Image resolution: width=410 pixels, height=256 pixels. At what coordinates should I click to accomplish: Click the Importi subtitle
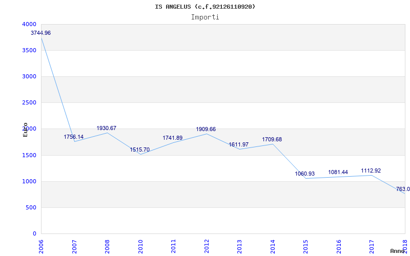click(205, 17)
